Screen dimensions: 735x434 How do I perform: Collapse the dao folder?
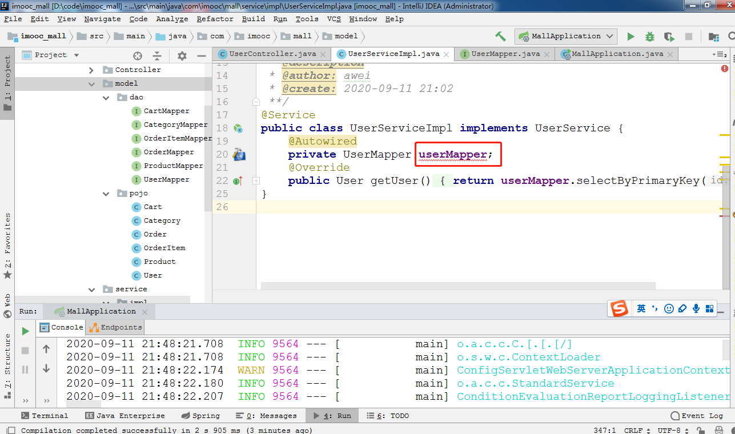(x=106, y=97)
